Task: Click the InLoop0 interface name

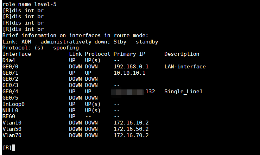Action: click(13, 104)
